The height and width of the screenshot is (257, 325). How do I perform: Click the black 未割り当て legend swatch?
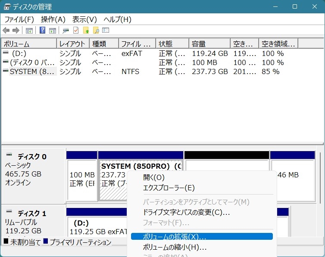pyautogui.click(x=6, y=241)
